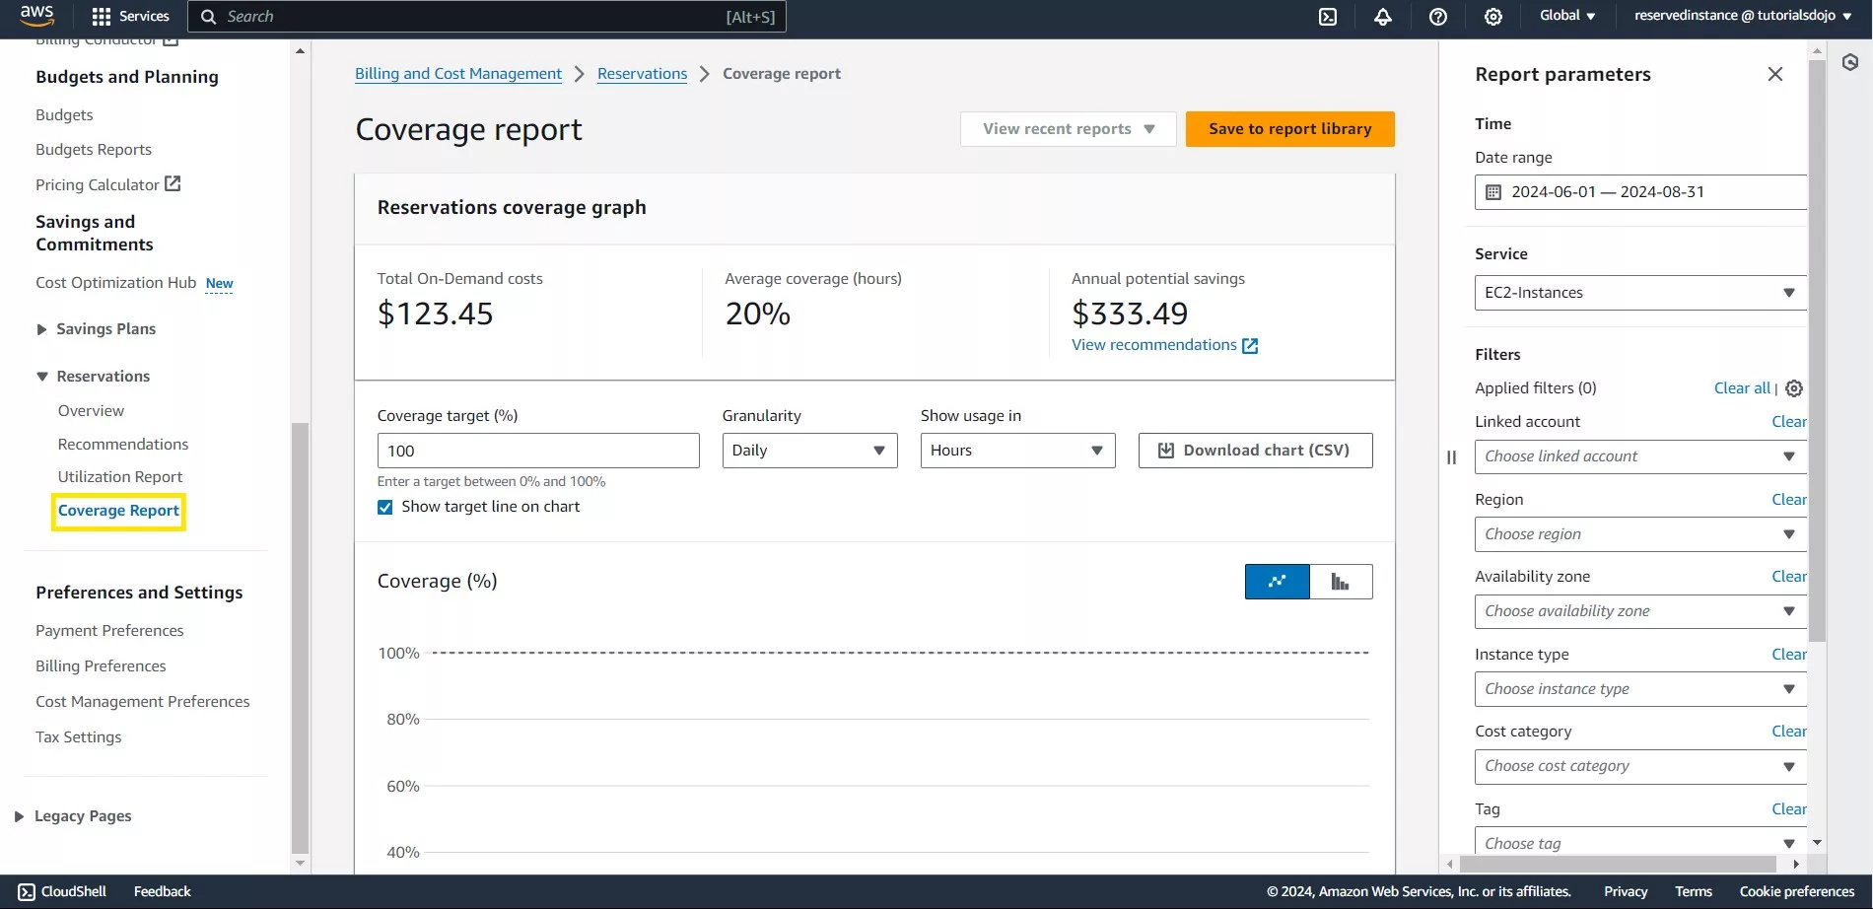Open the account menu reservedinstance @ tutorialsdojo
Viewport: 1873px width, 909px height.
(1743, 16)
